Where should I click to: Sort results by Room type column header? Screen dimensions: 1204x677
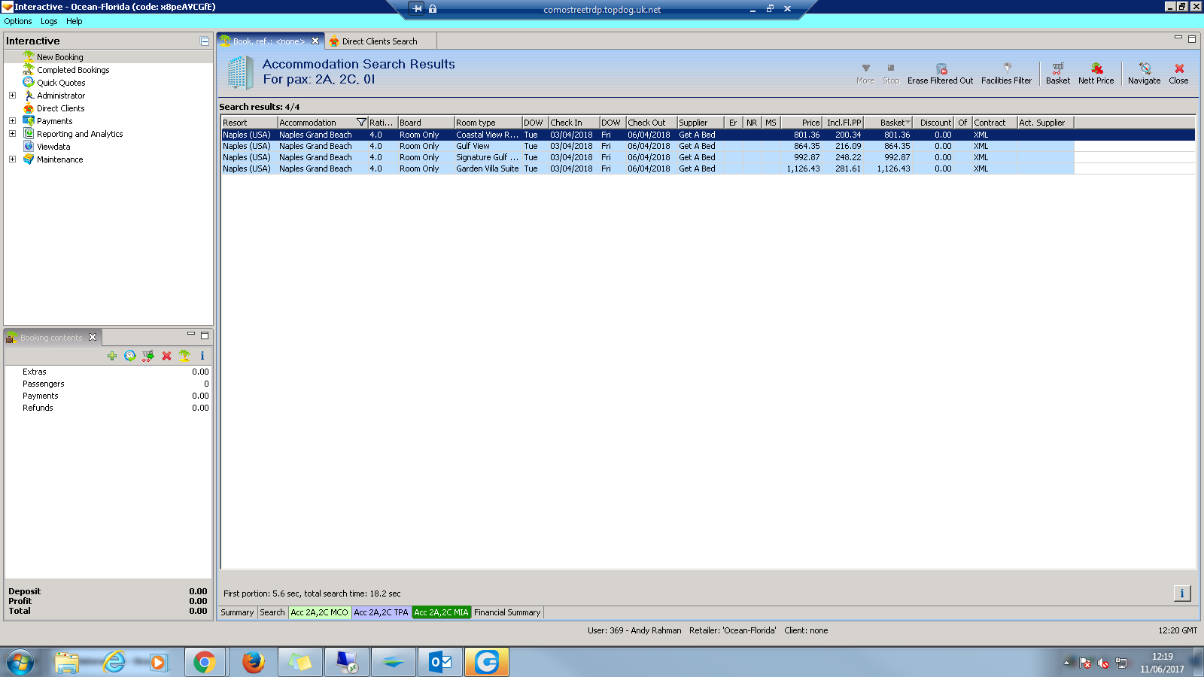coord(488,123)
